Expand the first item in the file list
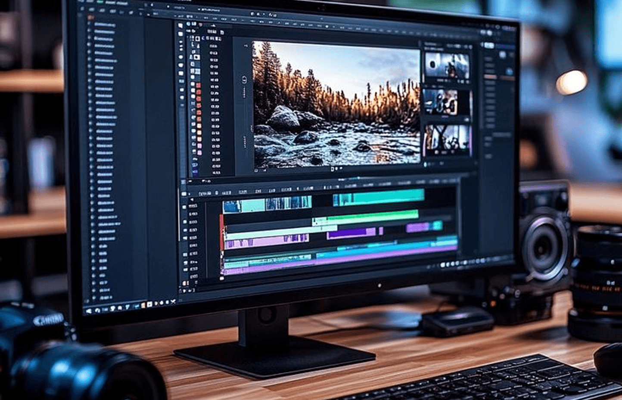 coord(90,24)
